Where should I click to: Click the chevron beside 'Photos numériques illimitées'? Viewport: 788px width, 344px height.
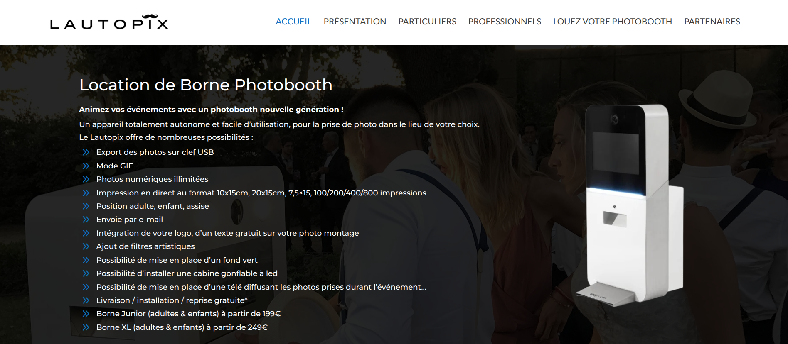86,179
